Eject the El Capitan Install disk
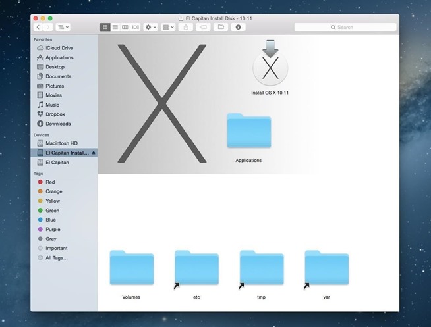The image size is (431, 327). coord(94,153)
